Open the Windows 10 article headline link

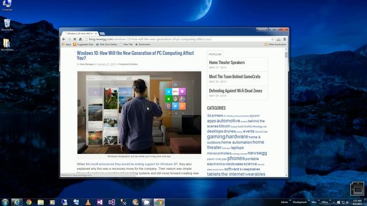coord(135,56)
